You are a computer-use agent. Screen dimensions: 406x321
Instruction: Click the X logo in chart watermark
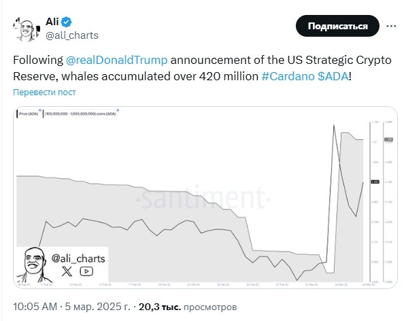67,271
